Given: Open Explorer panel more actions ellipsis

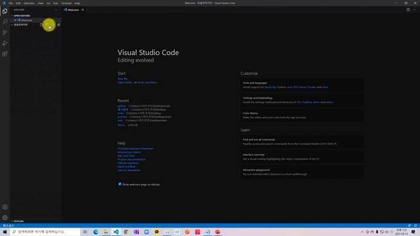Looking at the screenshot, I should 56,10.
